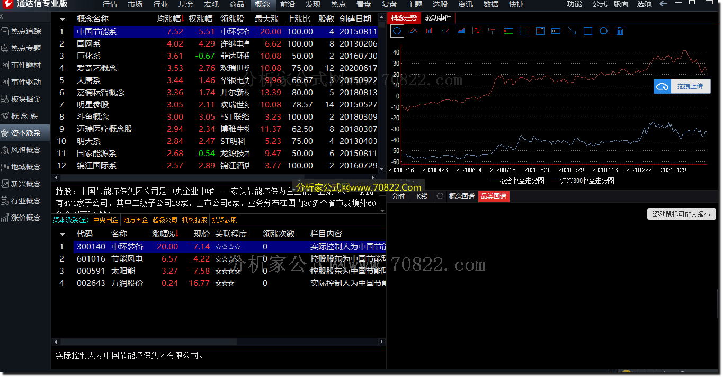This screenshot has height=377, width=723.
Task: Select the scatter plot icon in chart toolbar
Action: pyautogui.click(x=445, y=31)
